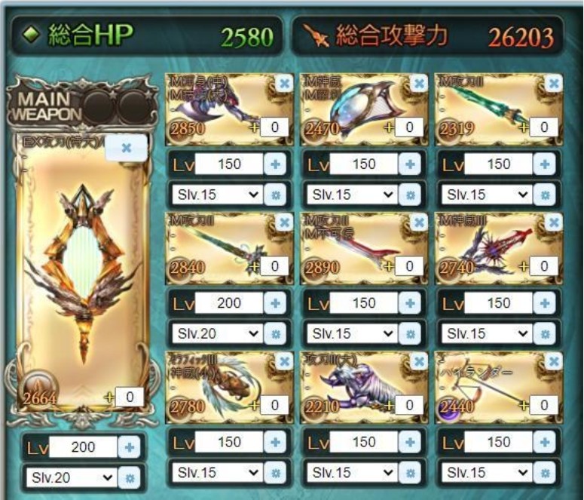Click the gear icon for the 2210 claw weapon
The image size is (584, 500).
click(x=410, y=473)
